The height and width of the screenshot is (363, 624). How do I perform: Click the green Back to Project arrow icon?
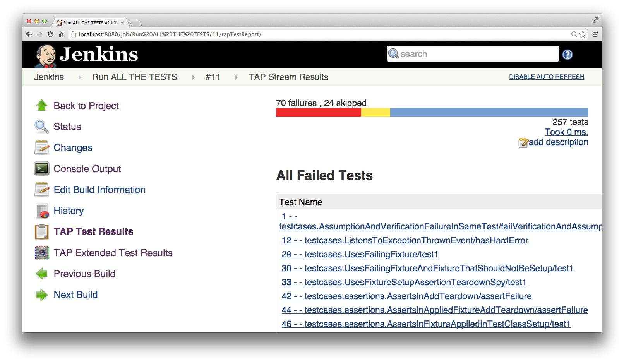click(41, 106)
